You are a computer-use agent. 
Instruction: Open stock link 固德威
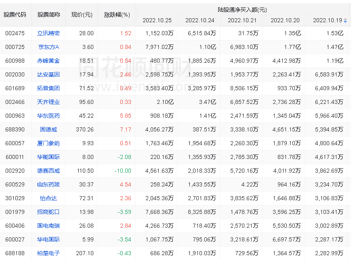click(48, 129)
